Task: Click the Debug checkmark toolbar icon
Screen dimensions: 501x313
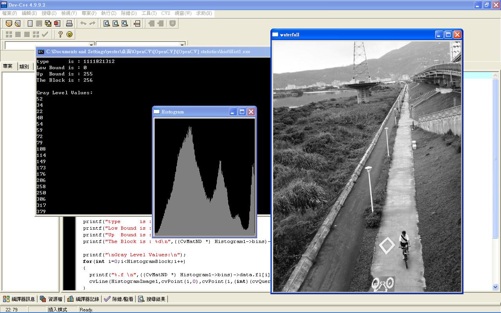Action: tap(45, 34)
